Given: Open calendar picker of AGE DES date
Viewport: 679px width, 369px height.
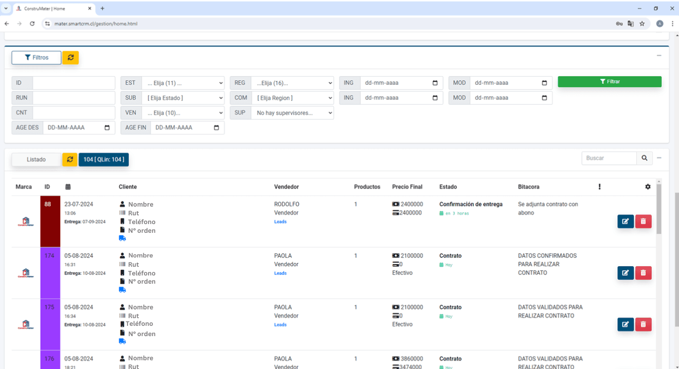Looking at the screenshot, I should 107,127.
